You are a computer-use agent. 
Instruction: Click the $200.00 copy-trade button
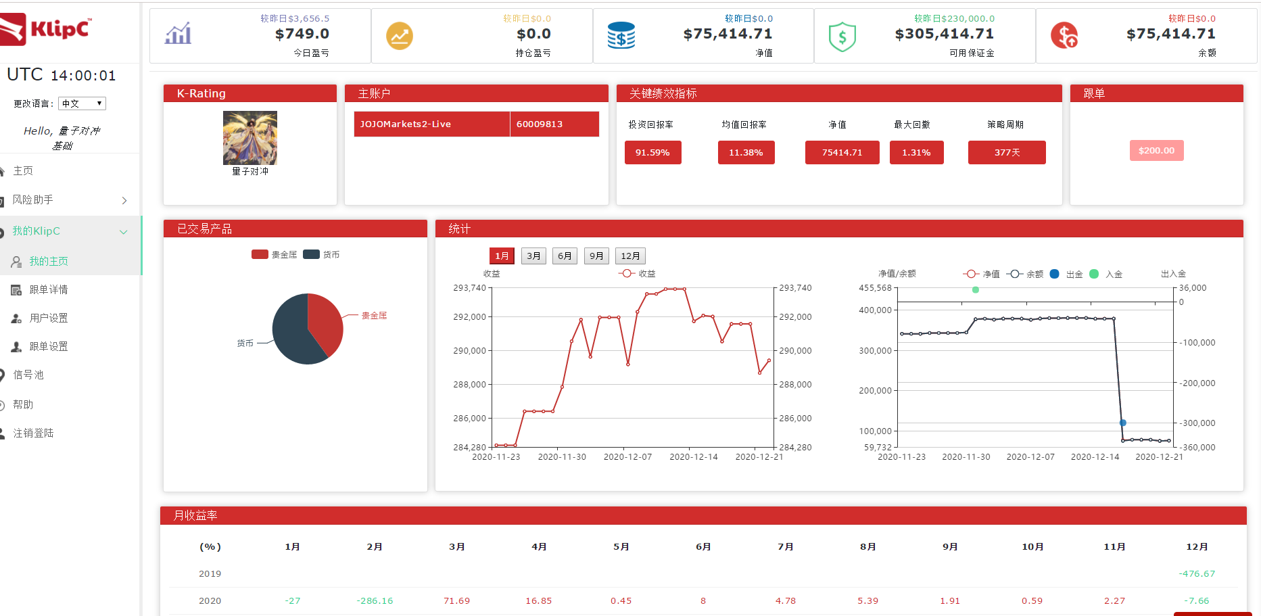1156,150
